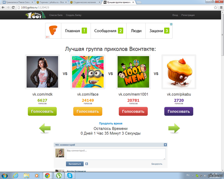Open Windows Media Player on taskbar
This screenshot has width=224, height=179.
pos(37,175)
